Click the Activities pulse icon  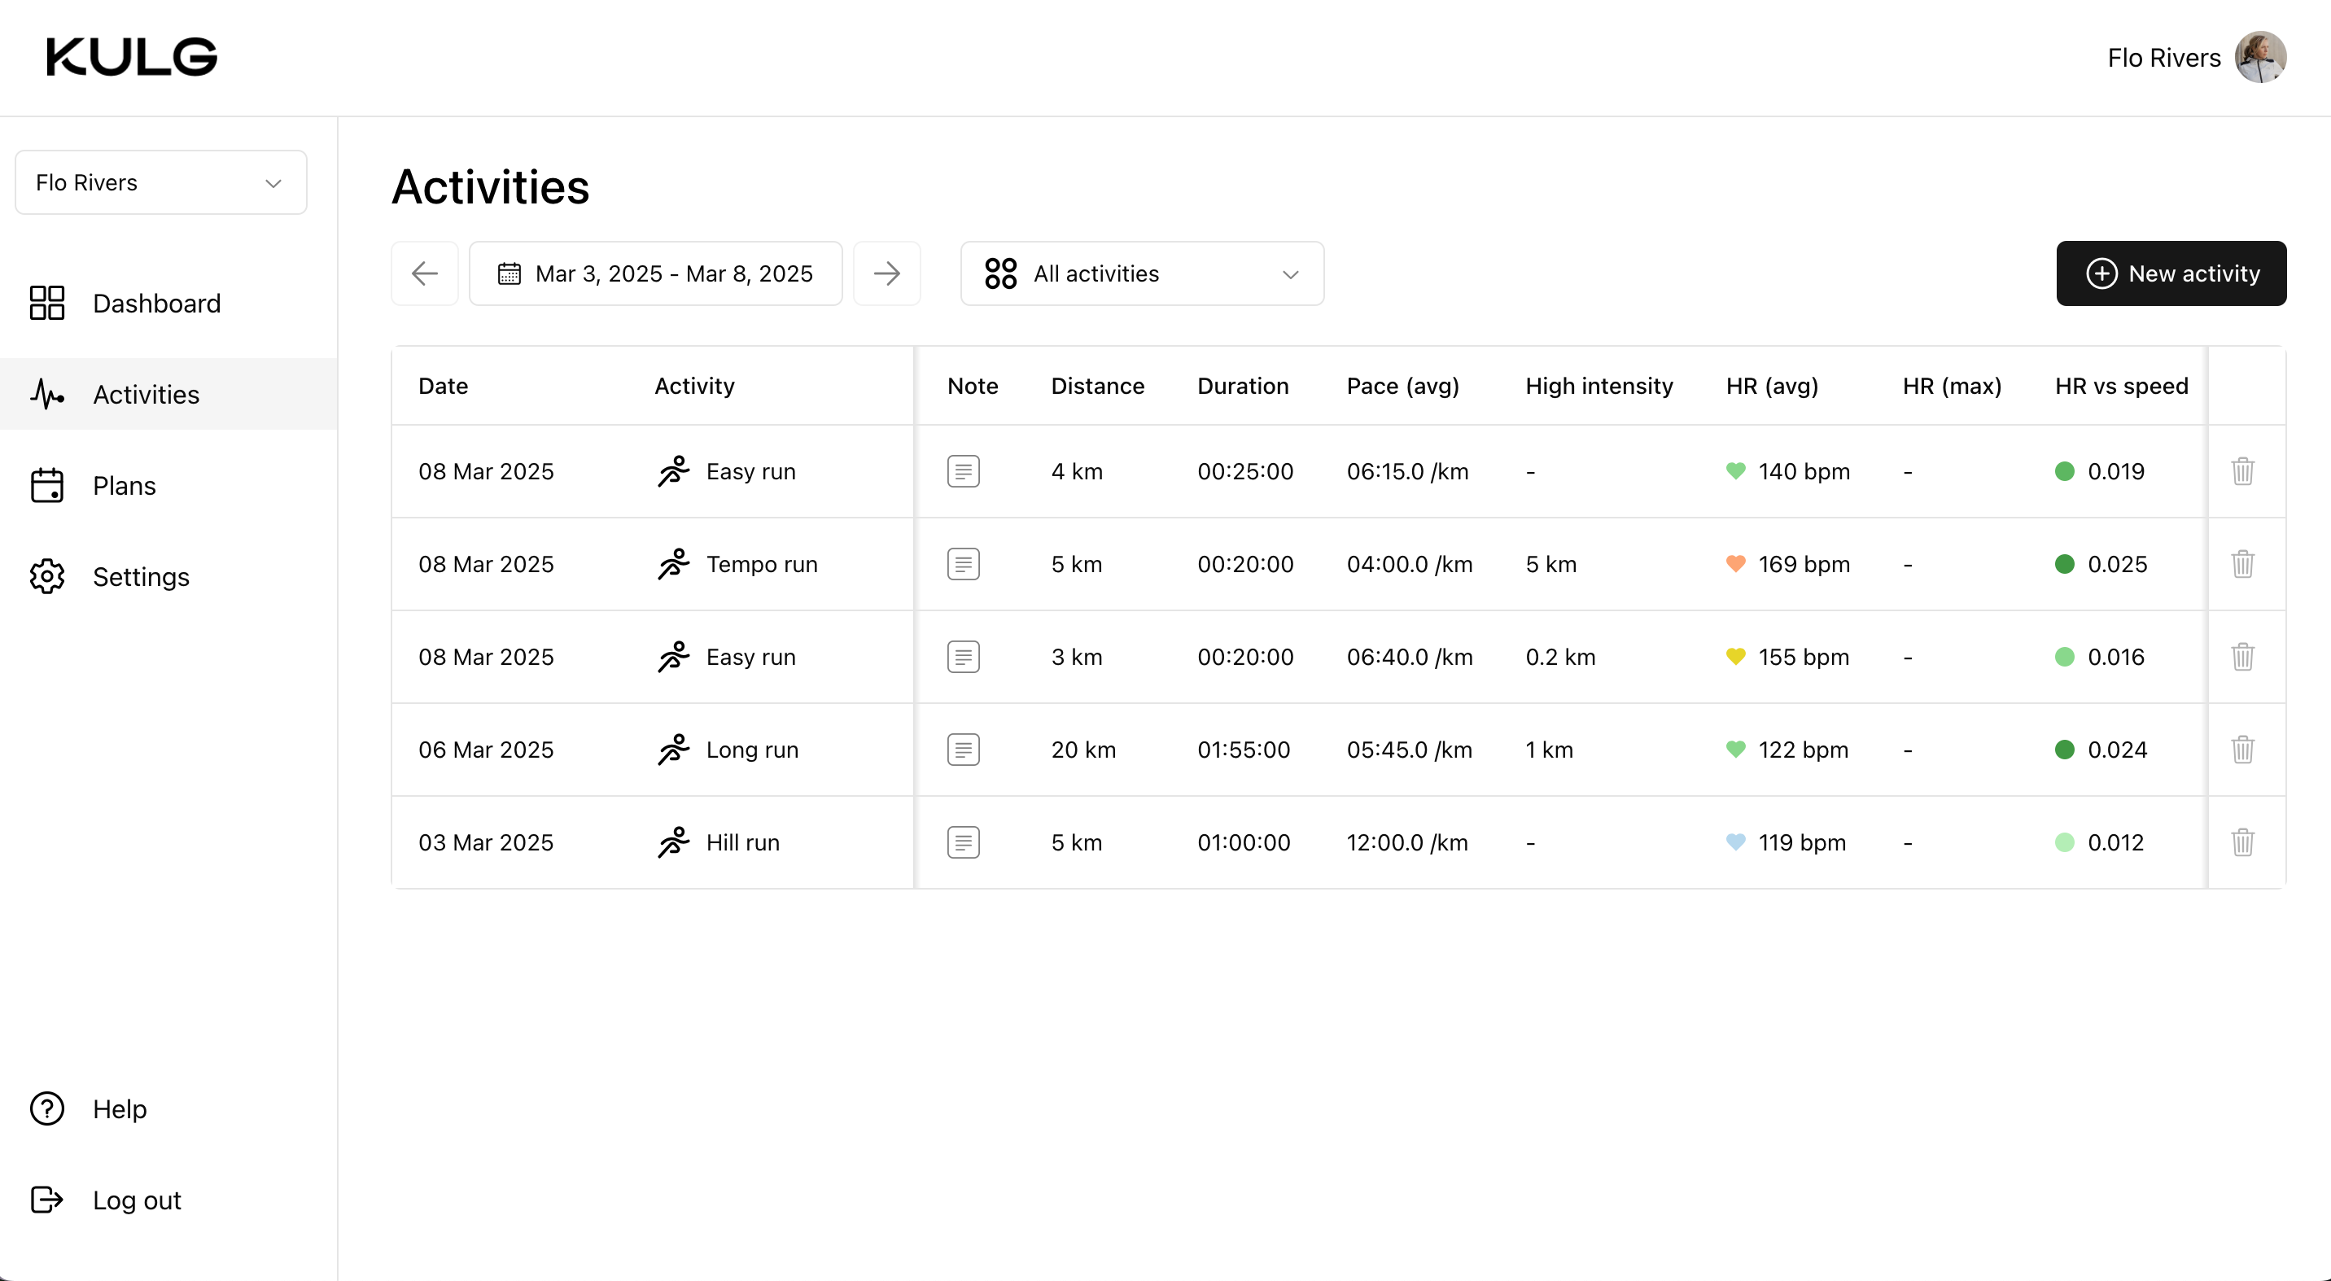click(x=47, y=395)
